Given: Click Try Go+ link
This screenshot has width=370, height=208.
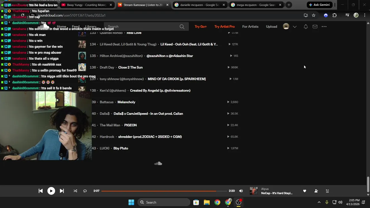Looking at the screenshot, I should pyautogui.click(x=201, y=27).
